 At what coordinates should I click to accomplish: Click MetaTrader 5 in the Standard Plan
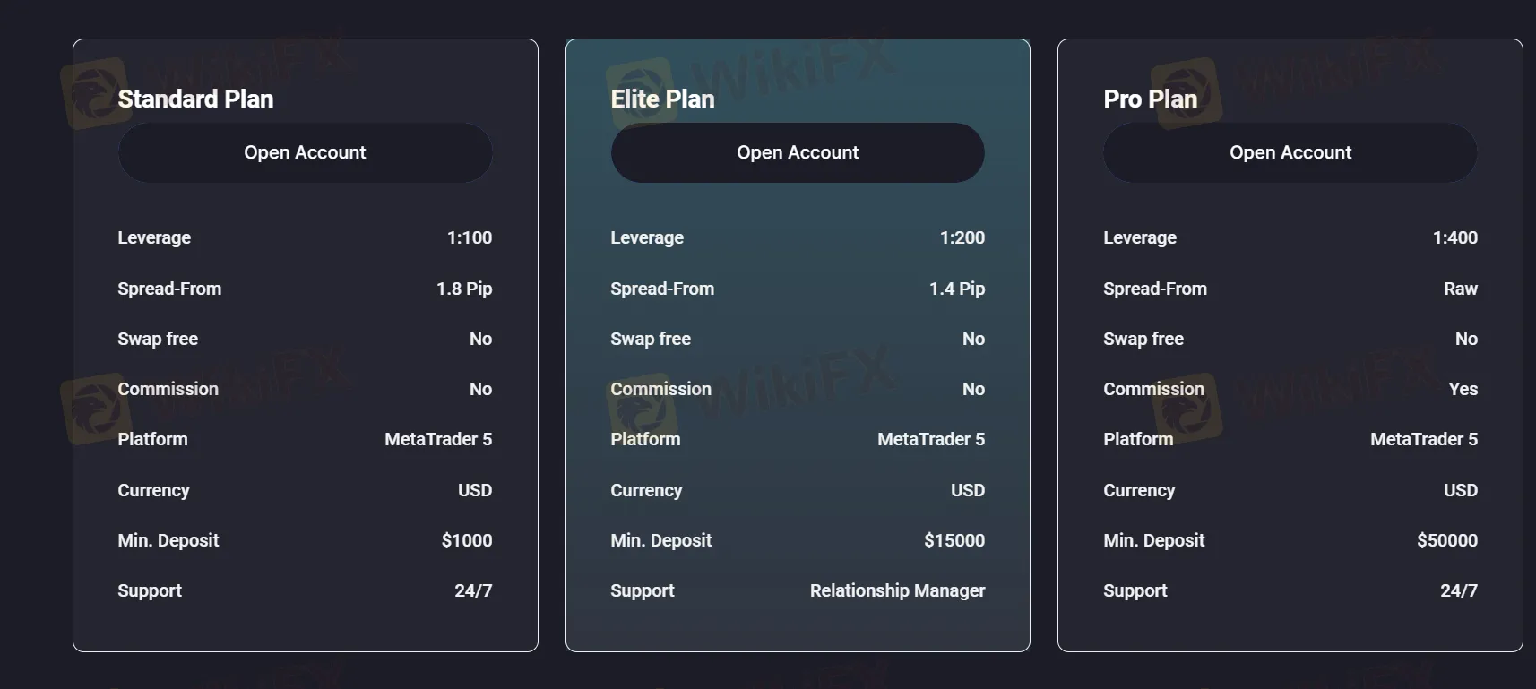438,439
